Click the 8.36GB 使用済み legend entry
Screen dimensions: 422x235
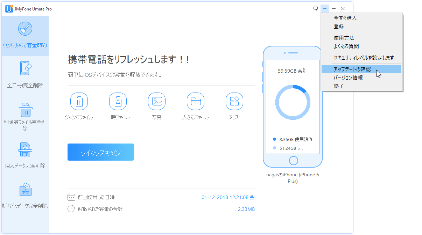[x=293, y=139]
